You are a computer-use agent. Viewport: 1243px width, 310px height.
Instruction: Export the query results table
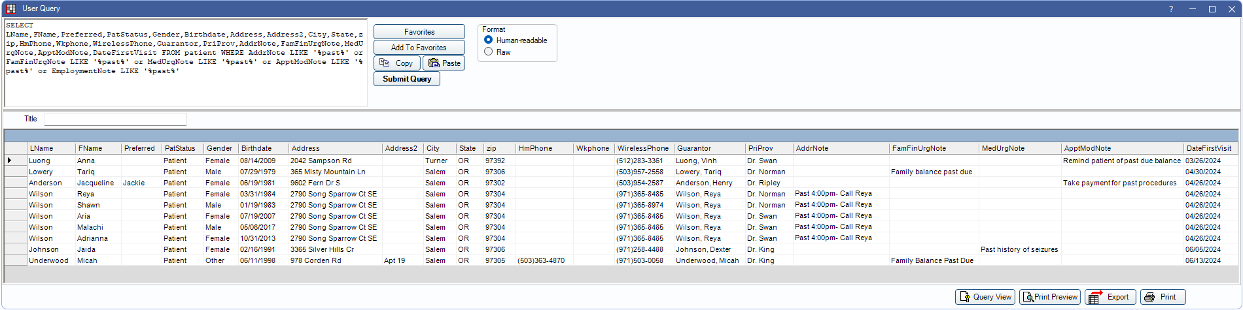tap(1110, 297)
